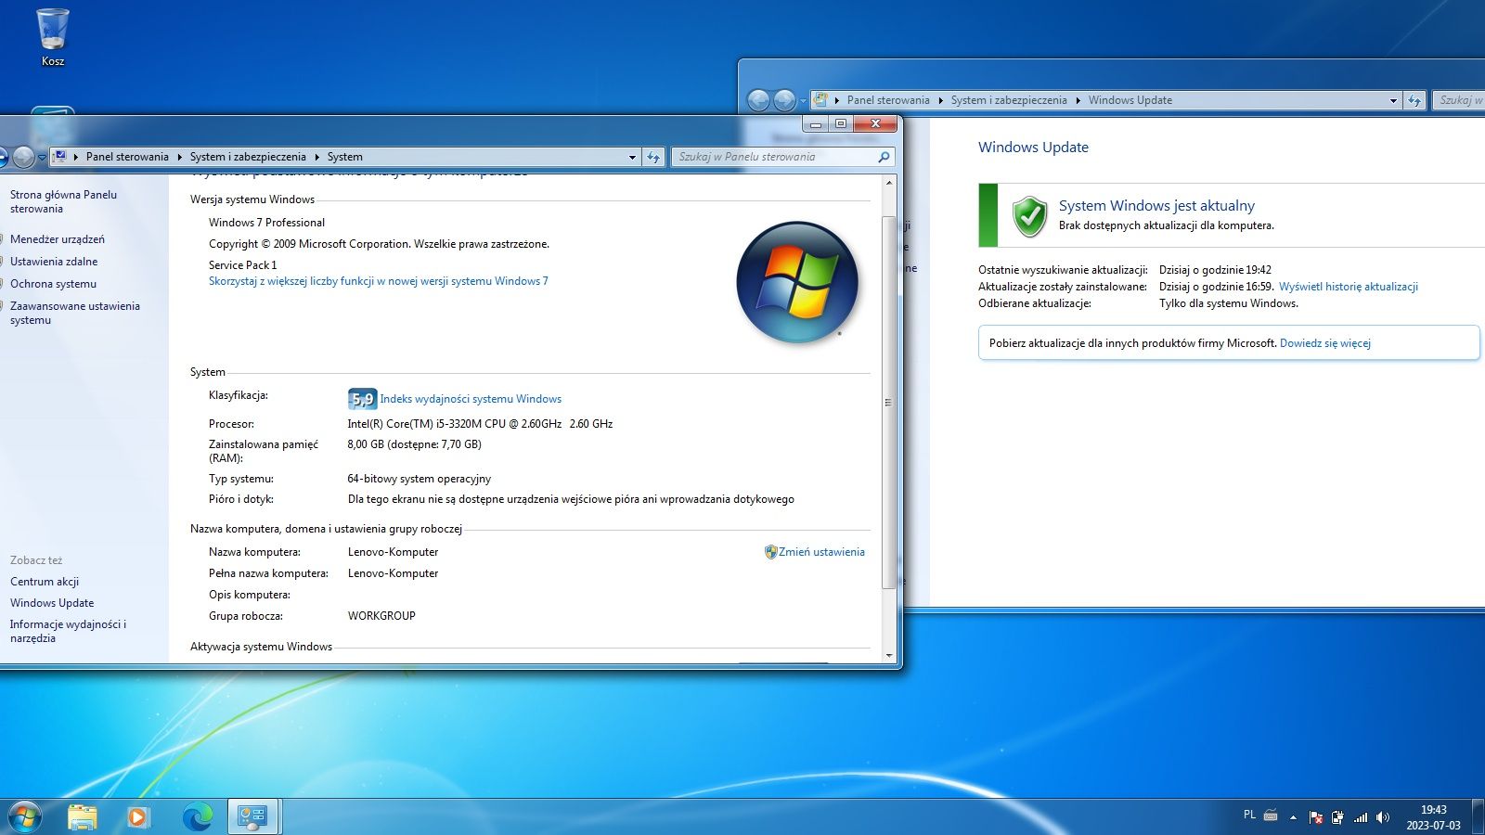Open Indeks wydajności systemu Windows link
This screenshot has height=835, width=1485.
pos(471,399)
